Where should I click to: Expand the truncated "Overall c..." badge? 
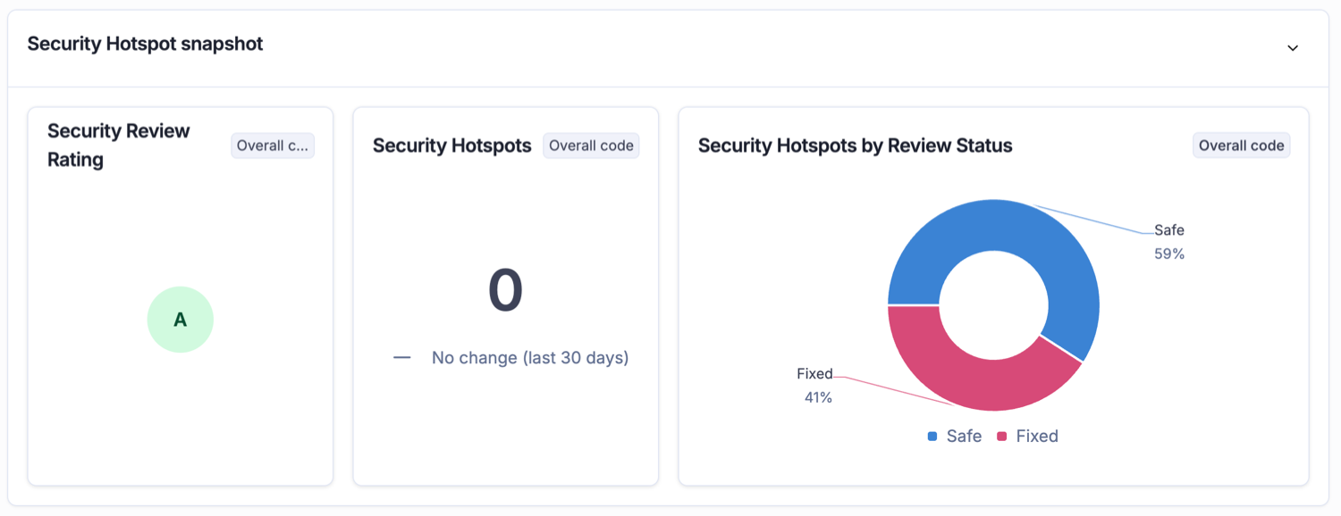[272, 145]
